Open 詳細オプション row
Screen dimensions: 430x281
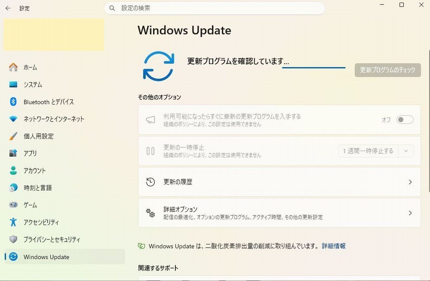coord(279,213)
